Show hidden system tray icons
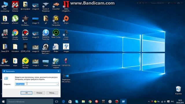Image resolution: width=185 pixels, height=104 pixels. 149,101
